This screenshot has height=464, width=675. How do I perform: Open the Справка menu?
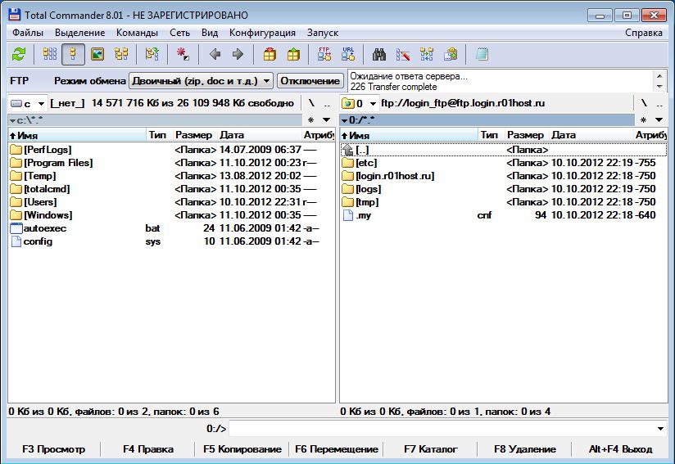[x=644, y=33]
